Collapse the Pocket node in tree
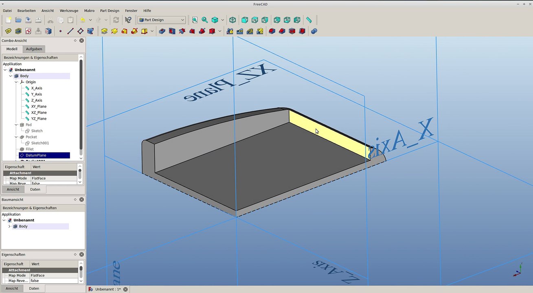 [x=16, y=137]
